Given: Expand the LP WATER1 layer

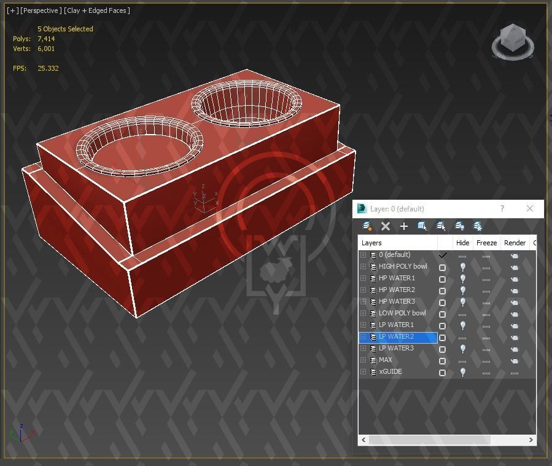Looking at the screenshot, I should coord(363,325).
